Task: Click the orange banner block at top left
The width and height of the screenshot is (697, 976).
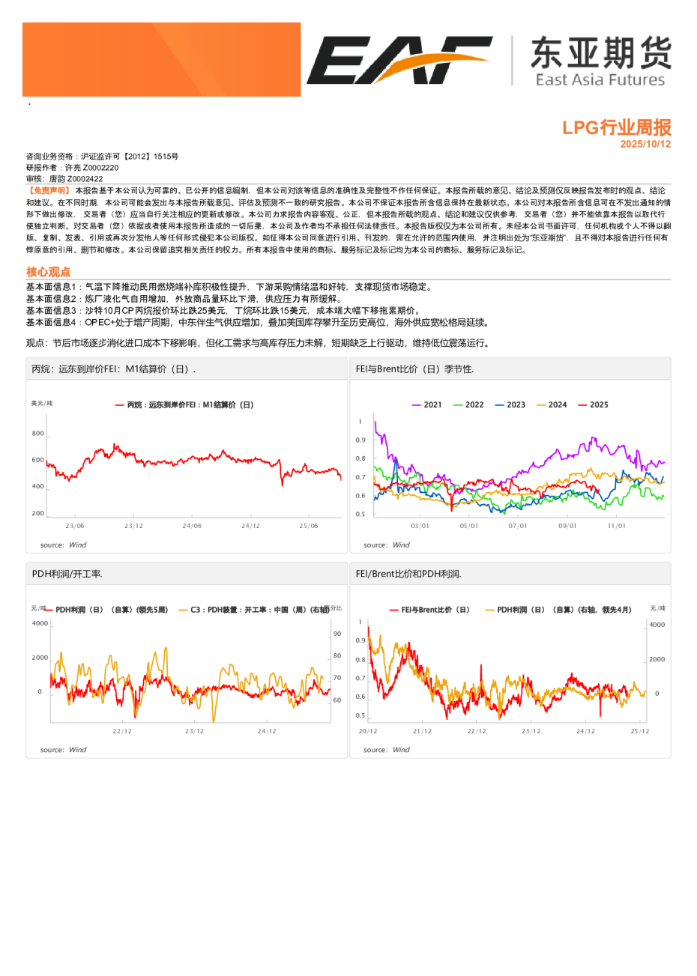Action: (x=161, y=59)
